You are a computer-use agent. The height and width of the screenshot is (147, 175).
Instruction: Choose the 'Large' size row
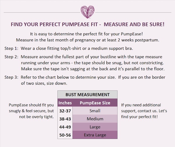95,127
